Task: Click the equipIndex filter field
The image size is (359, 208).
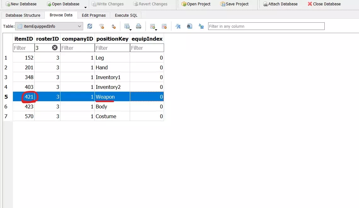Action: 147,48
